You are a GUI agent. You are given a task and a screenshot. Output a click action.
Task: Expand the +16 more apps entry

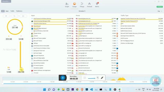tap(52, 73)
